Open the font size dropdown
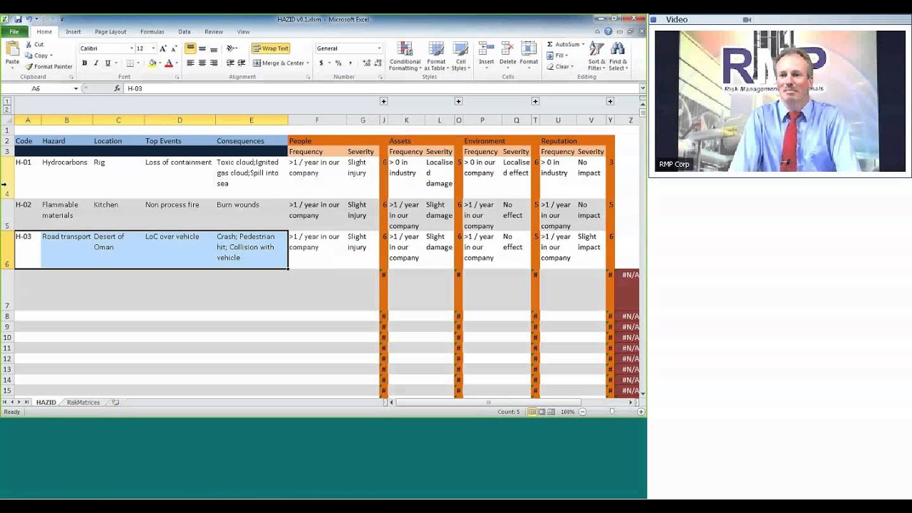Screen dimensions: 912x513 pos(152,48)
